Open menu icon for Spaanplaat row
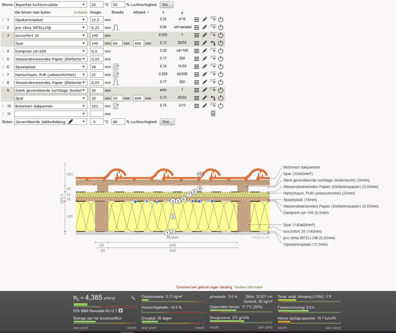Image resolution: width=396 pixels, height=333 pixels. click(x=197, y=66)
